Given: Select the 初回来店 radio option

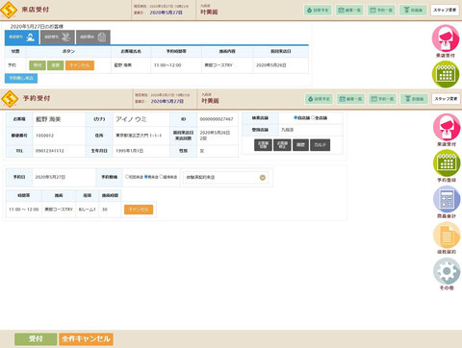Looking at the screenshot, I should click(127, 177).
